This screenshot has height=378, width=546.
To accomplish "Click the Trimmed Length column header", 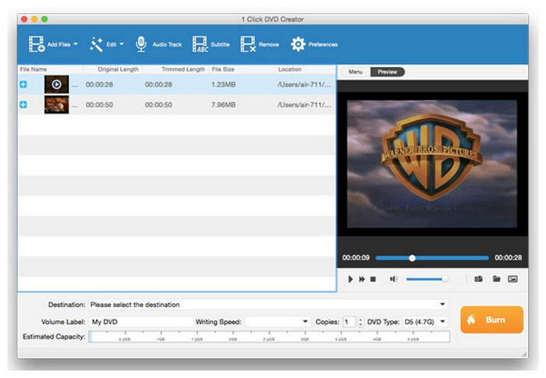I will coord(183,69).
